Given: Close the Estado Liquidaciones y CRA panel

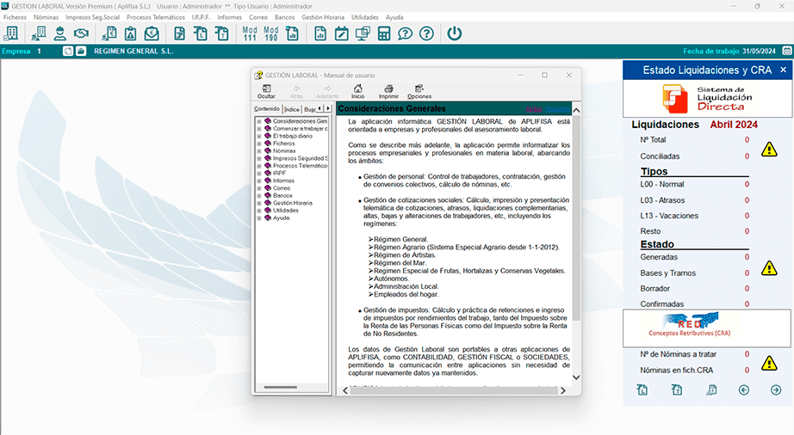Looking at the screenshot, I should pos(784,70).
